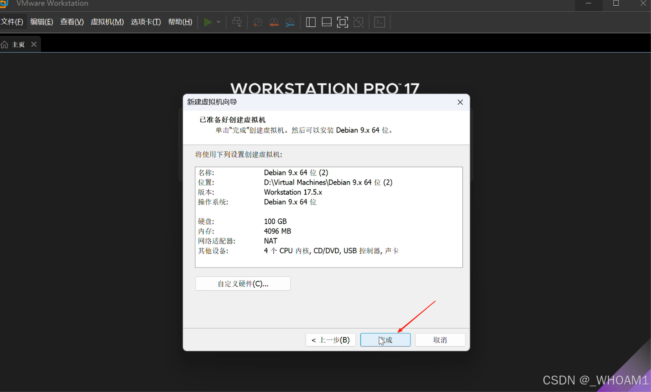
Task: Click the console view toolbar icon
Action: [x=380, y=22]
